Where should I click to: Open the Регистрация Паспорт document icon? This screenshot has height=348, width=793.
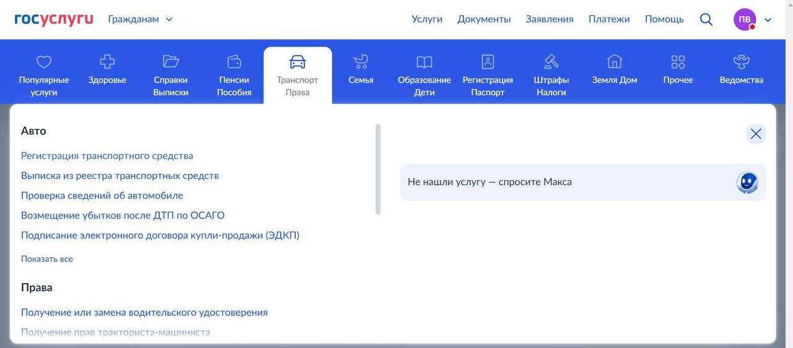pos(488,61)
